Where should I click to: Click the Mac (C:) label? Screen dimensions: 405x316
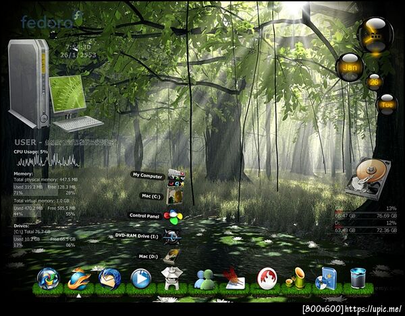(151, 196)
